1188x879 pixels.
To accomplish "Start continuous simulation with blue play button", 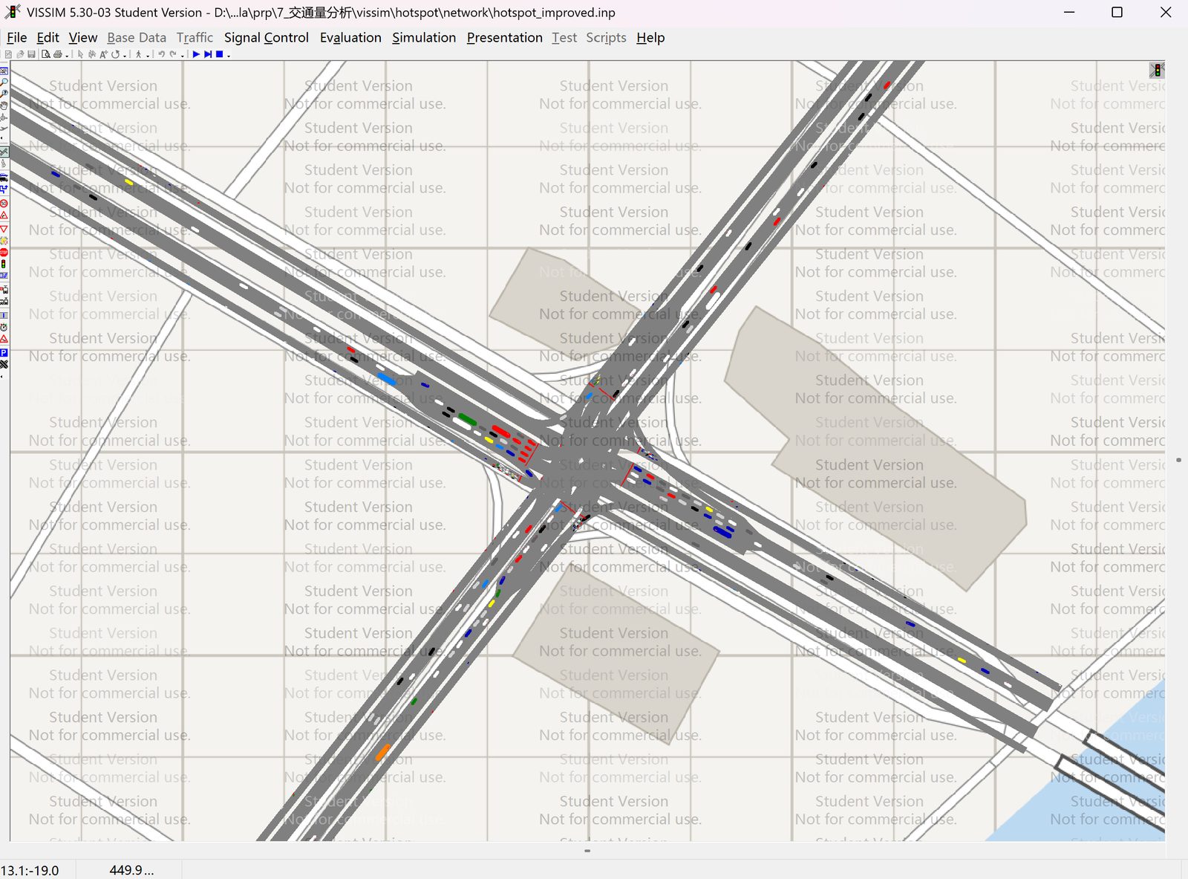I will [196, 54].
